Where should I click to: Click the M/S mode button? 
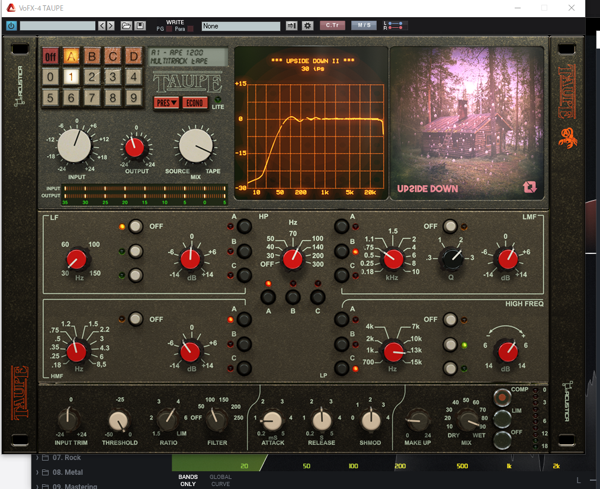coord(364,25)
